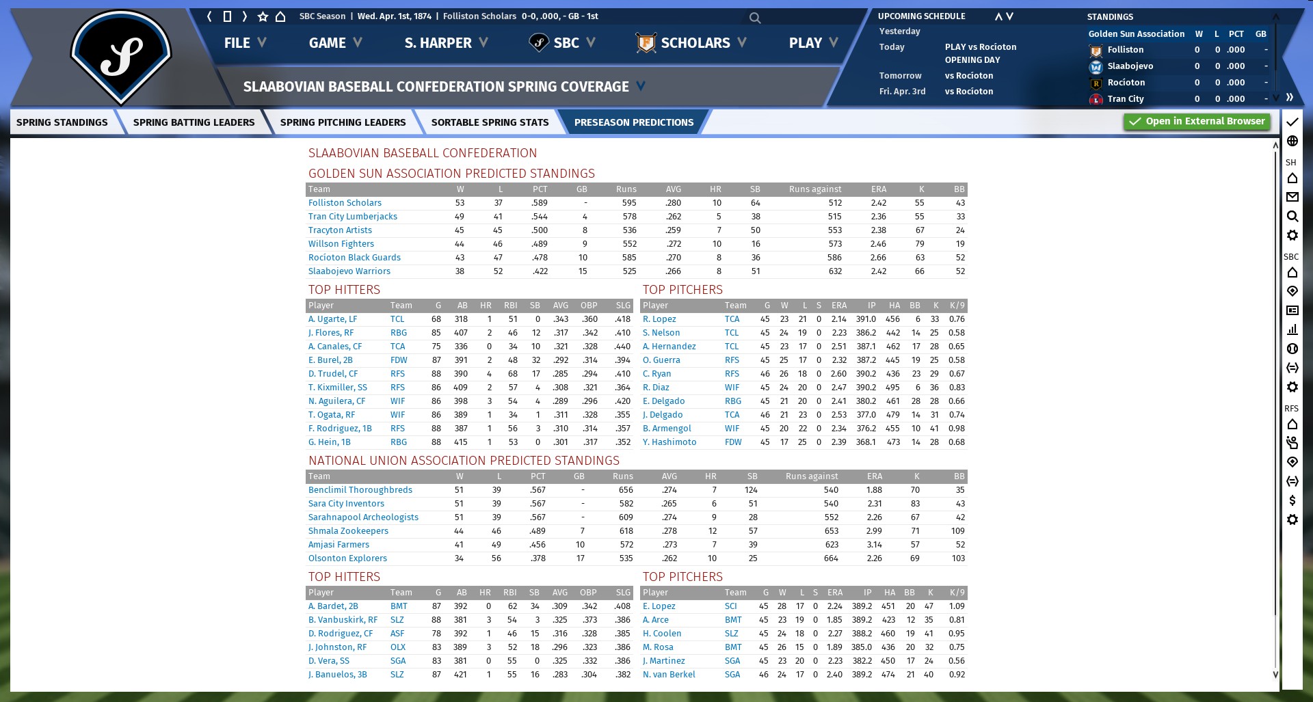Expand the Spring Coverage page title dropdown
The width and height of the screenshot is (1313, 702).
click(641, 86)
